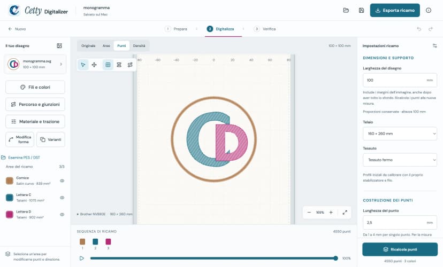Activate the move pan tool
This screenshot has height=267, width=443.
click(x=94, y=65)
